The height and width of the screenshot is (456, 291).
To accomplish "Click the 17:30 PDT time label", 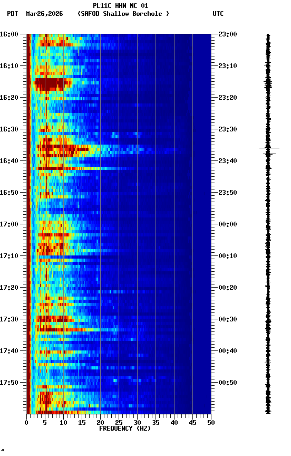I will (x=9, y=319).
